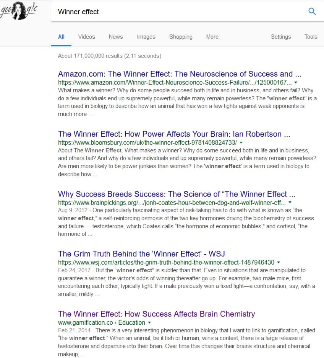Viewport: 324px width, 358px height.
Task: Open 'Why Success Breeds Success' result
Action: point(177,194)
